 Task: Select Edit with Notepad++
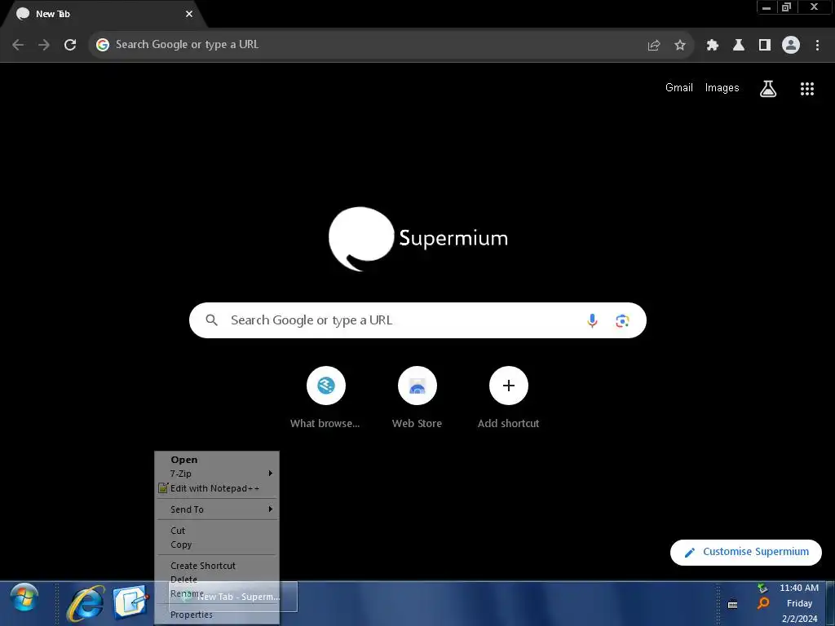click(217, 488)
